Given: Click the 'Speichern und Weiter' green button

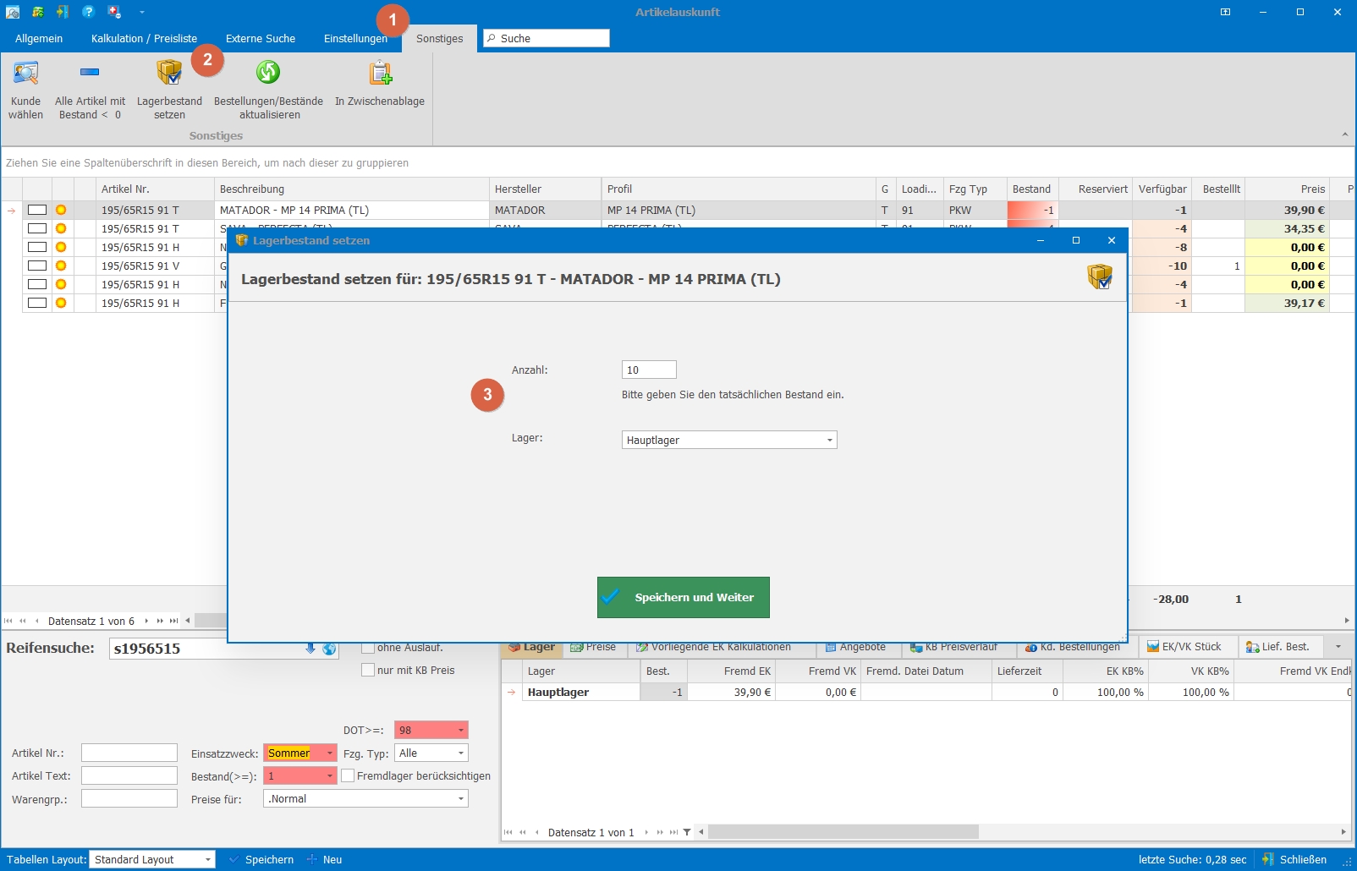Looking at the screenshot, I should click(683, 597).
